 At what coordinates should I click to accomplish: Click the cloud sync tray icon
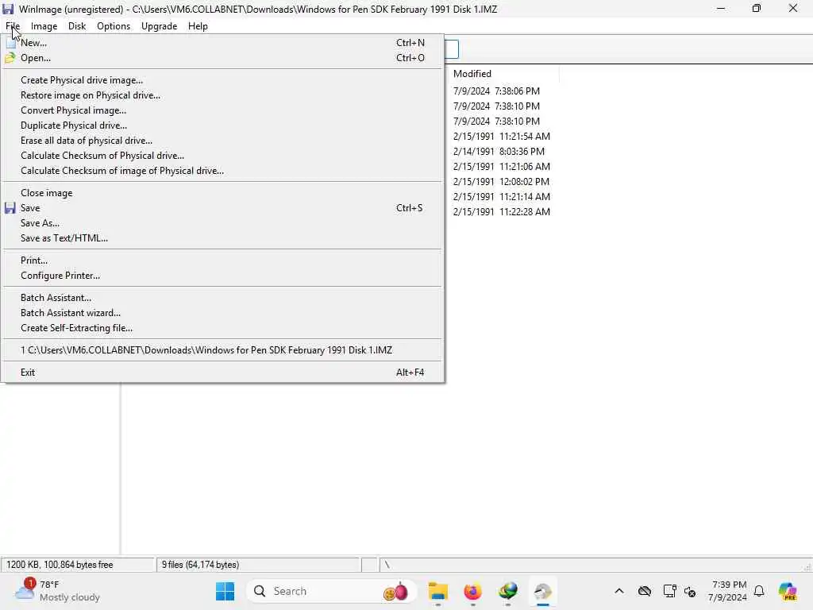[x=645, y=591]
